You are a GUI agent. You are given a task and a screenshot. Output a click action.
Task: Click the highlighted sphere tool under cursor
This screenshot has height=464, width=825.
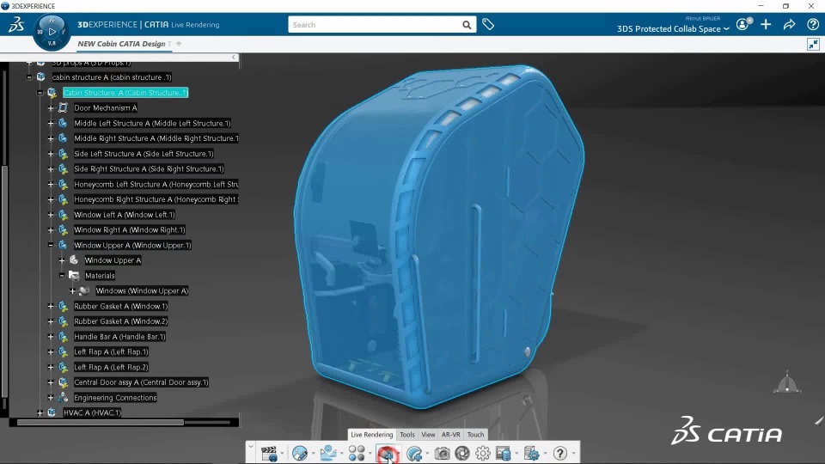(387, 453)
